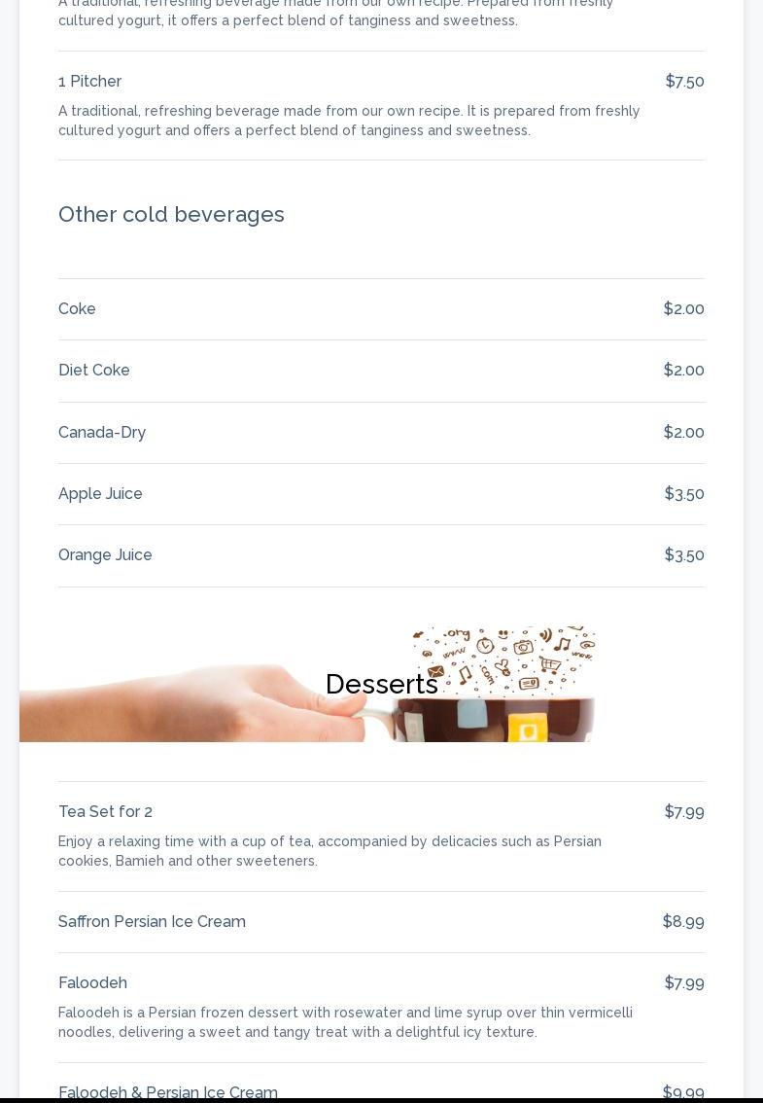Click the Other cold beverages heading
The height and width of the screenshot is (1103, 763).
(x=171, y=214)
